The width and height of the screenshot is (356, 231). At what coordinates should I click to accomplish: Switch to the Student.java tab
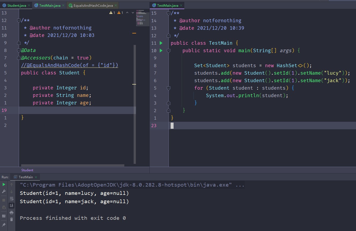click(x=17, y=5)
